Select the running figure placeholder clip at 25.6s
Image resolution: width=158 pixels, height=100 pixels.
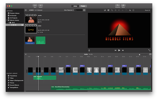[x=117, y=71]
